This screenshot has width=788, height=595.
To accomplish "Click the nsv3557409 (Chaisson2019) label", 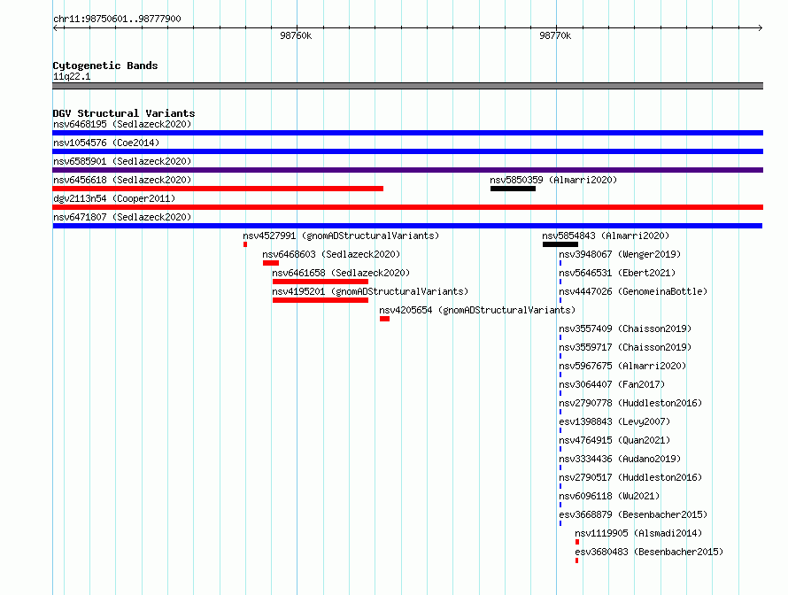I will tap(625, 328).
